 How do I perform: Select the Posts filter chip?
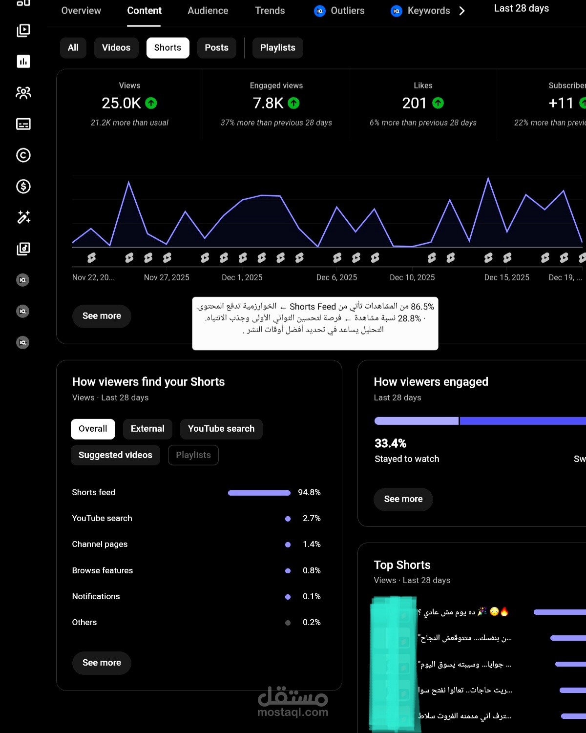tap(217, 48)
